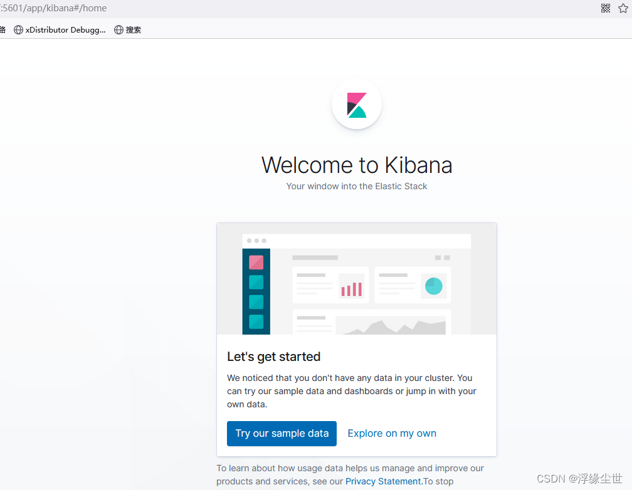Click the Welcome to Kibana heading
This screenshot has width=632, height=490.
click(357, 165)
